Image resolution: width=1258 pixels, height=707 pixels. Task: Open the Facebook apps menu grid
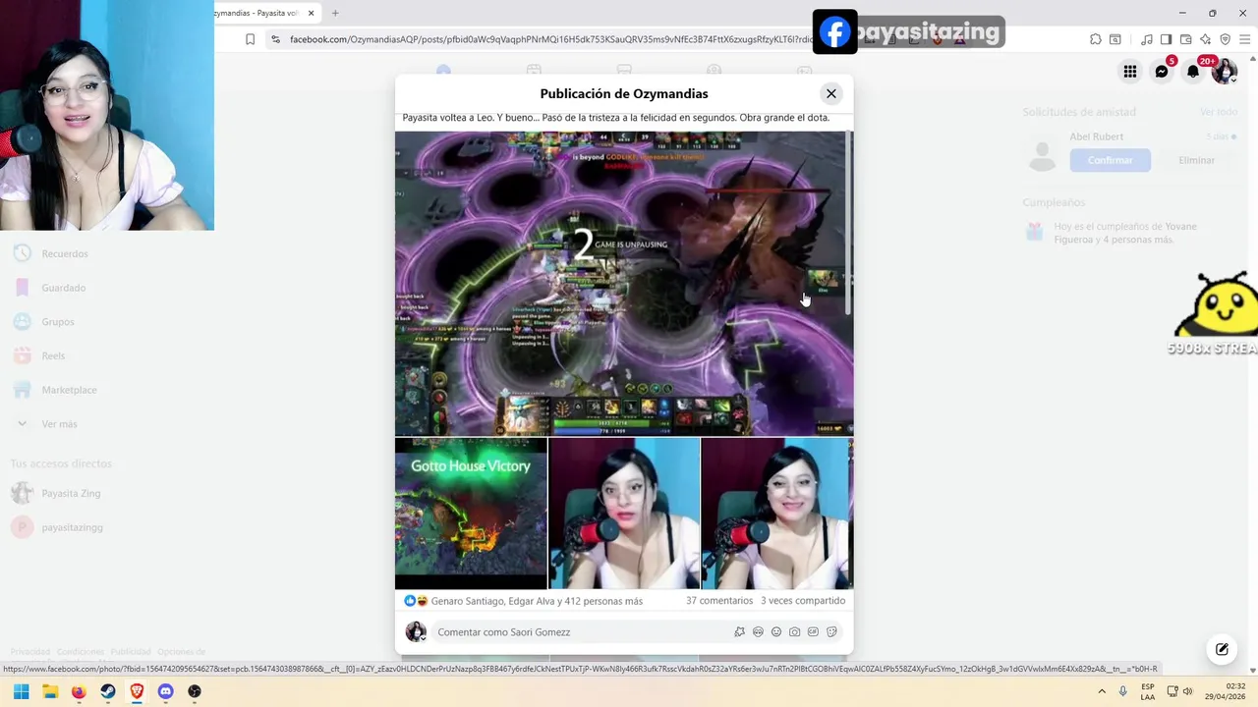[x=1130, y=71]
